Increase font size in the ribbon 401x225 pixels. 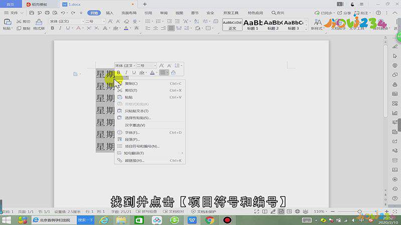click(110, 21)
